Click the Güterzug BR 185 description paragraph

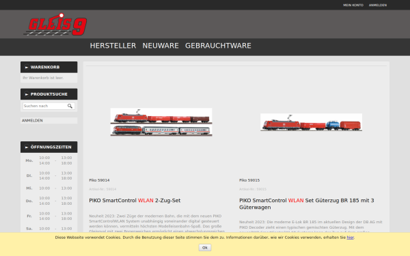tap(311, 227)
